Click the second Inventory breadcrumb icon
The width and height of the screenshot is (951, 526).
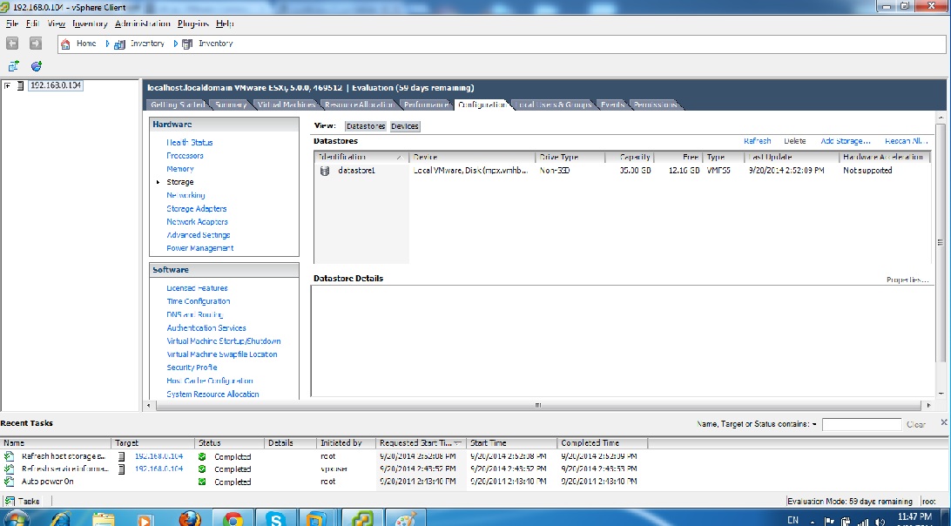point(187,44)
